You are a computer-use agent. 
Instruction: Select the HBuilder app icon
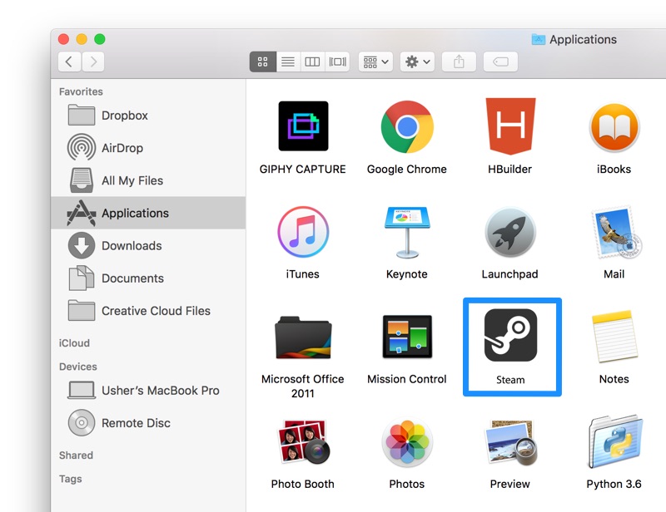[x=510, y=126]
